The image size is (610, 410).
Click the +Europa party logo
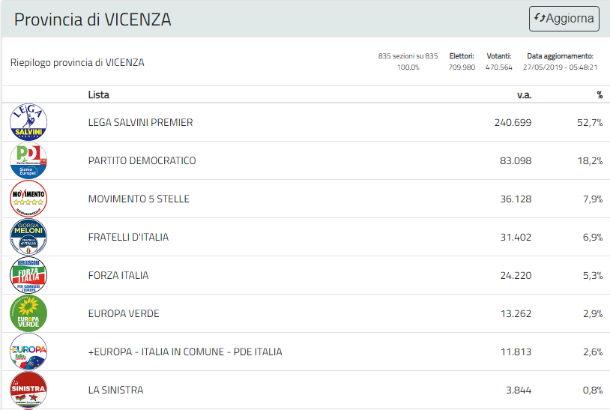click(x=28, y=352)
